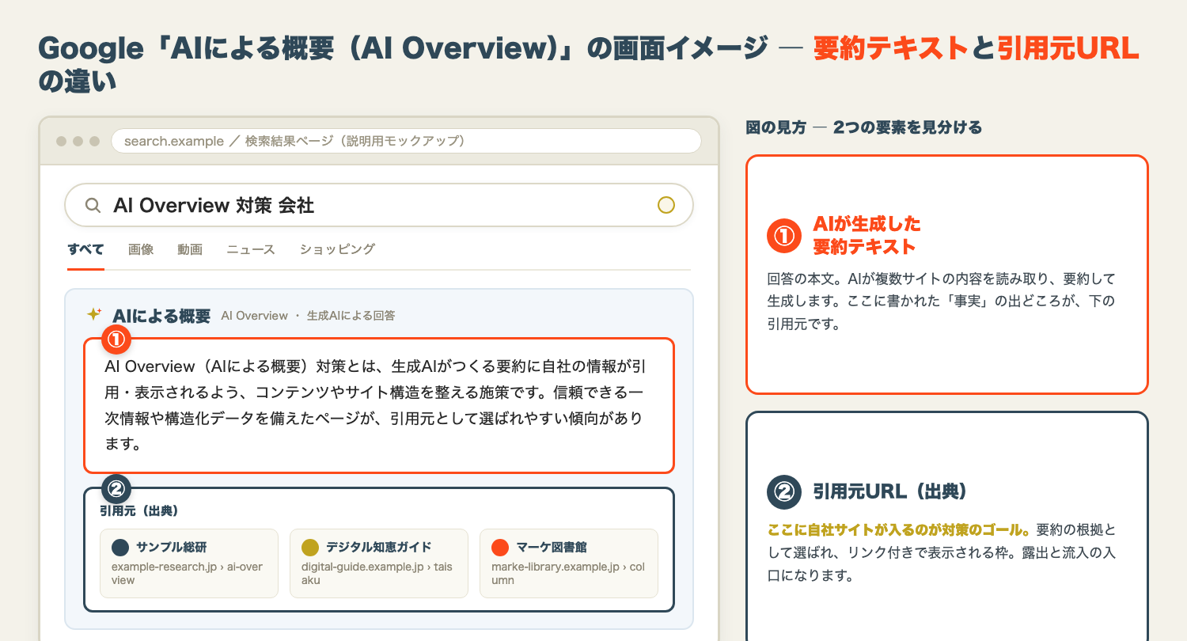Click the sparkle icon beside AIによる概要
The image size is (1187, 641).
tap(93, 315)
